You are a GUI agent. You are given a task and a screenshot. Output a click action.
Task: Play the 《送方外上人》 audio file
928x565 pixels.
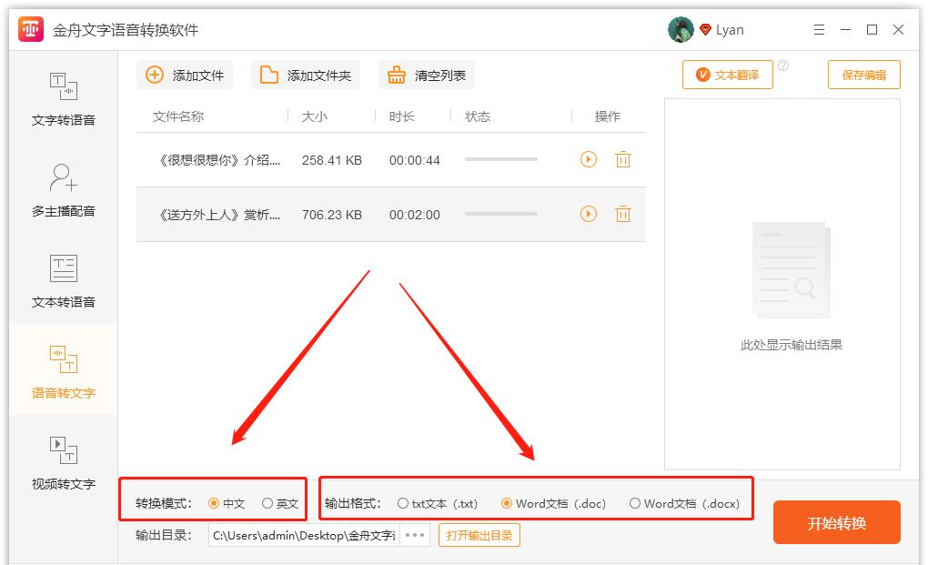(x=588, y=214)
